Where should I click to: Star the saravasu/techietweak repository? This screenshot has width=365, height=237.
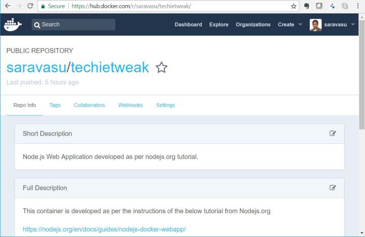point(162,67)
